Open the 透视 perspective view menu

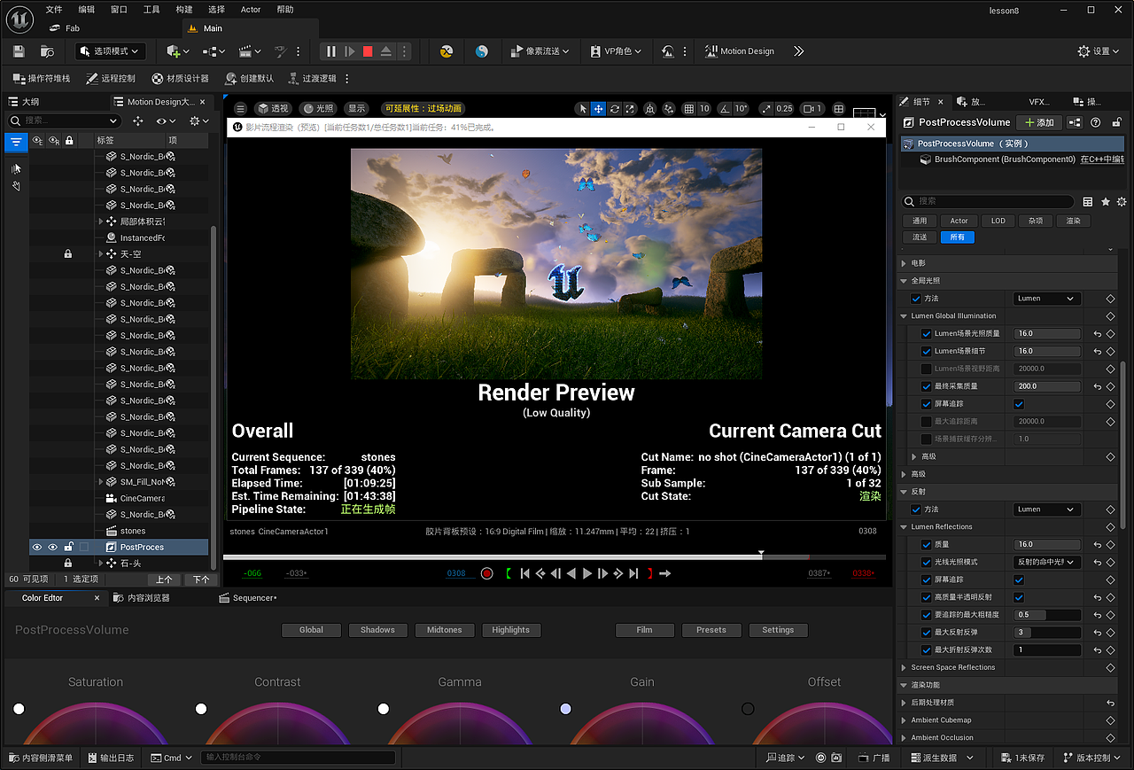pos(273,109)
